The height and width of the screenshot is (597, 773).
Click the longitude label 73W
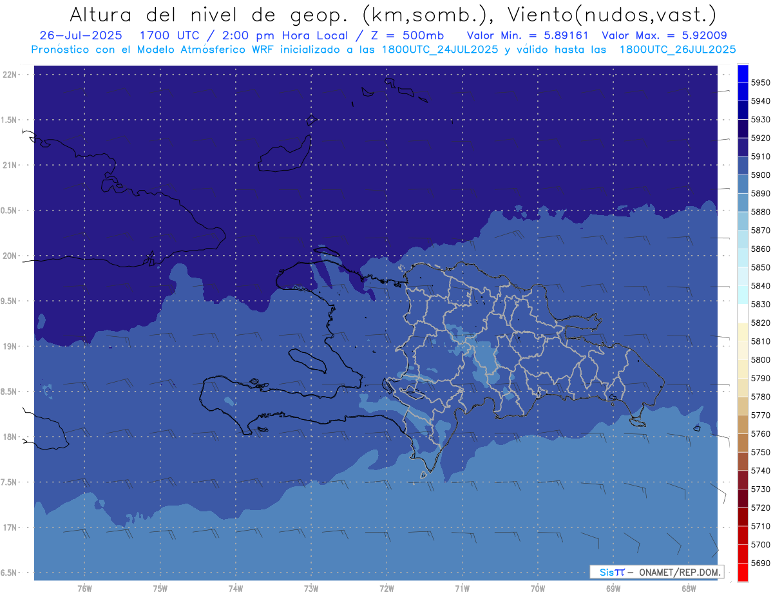tap(311, 589)
